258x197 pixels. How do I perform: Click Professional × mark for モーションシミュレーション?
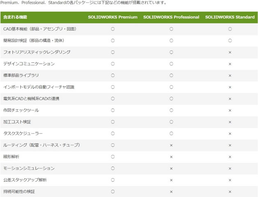(171, 169)
